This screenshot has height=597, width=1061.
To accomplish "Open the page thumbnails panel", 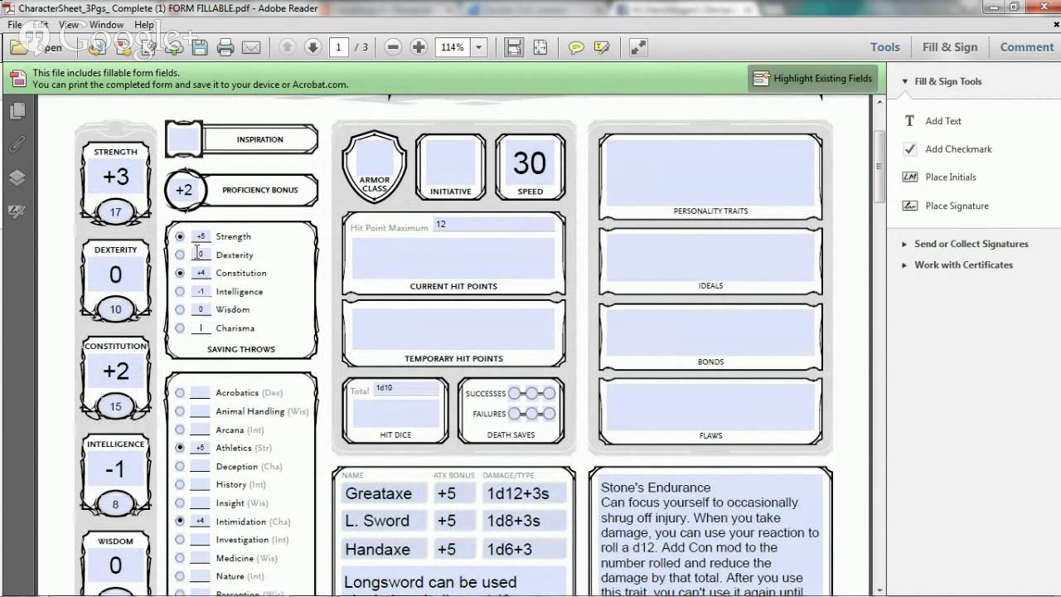I will pyautogui.click(x=17, y=110).
